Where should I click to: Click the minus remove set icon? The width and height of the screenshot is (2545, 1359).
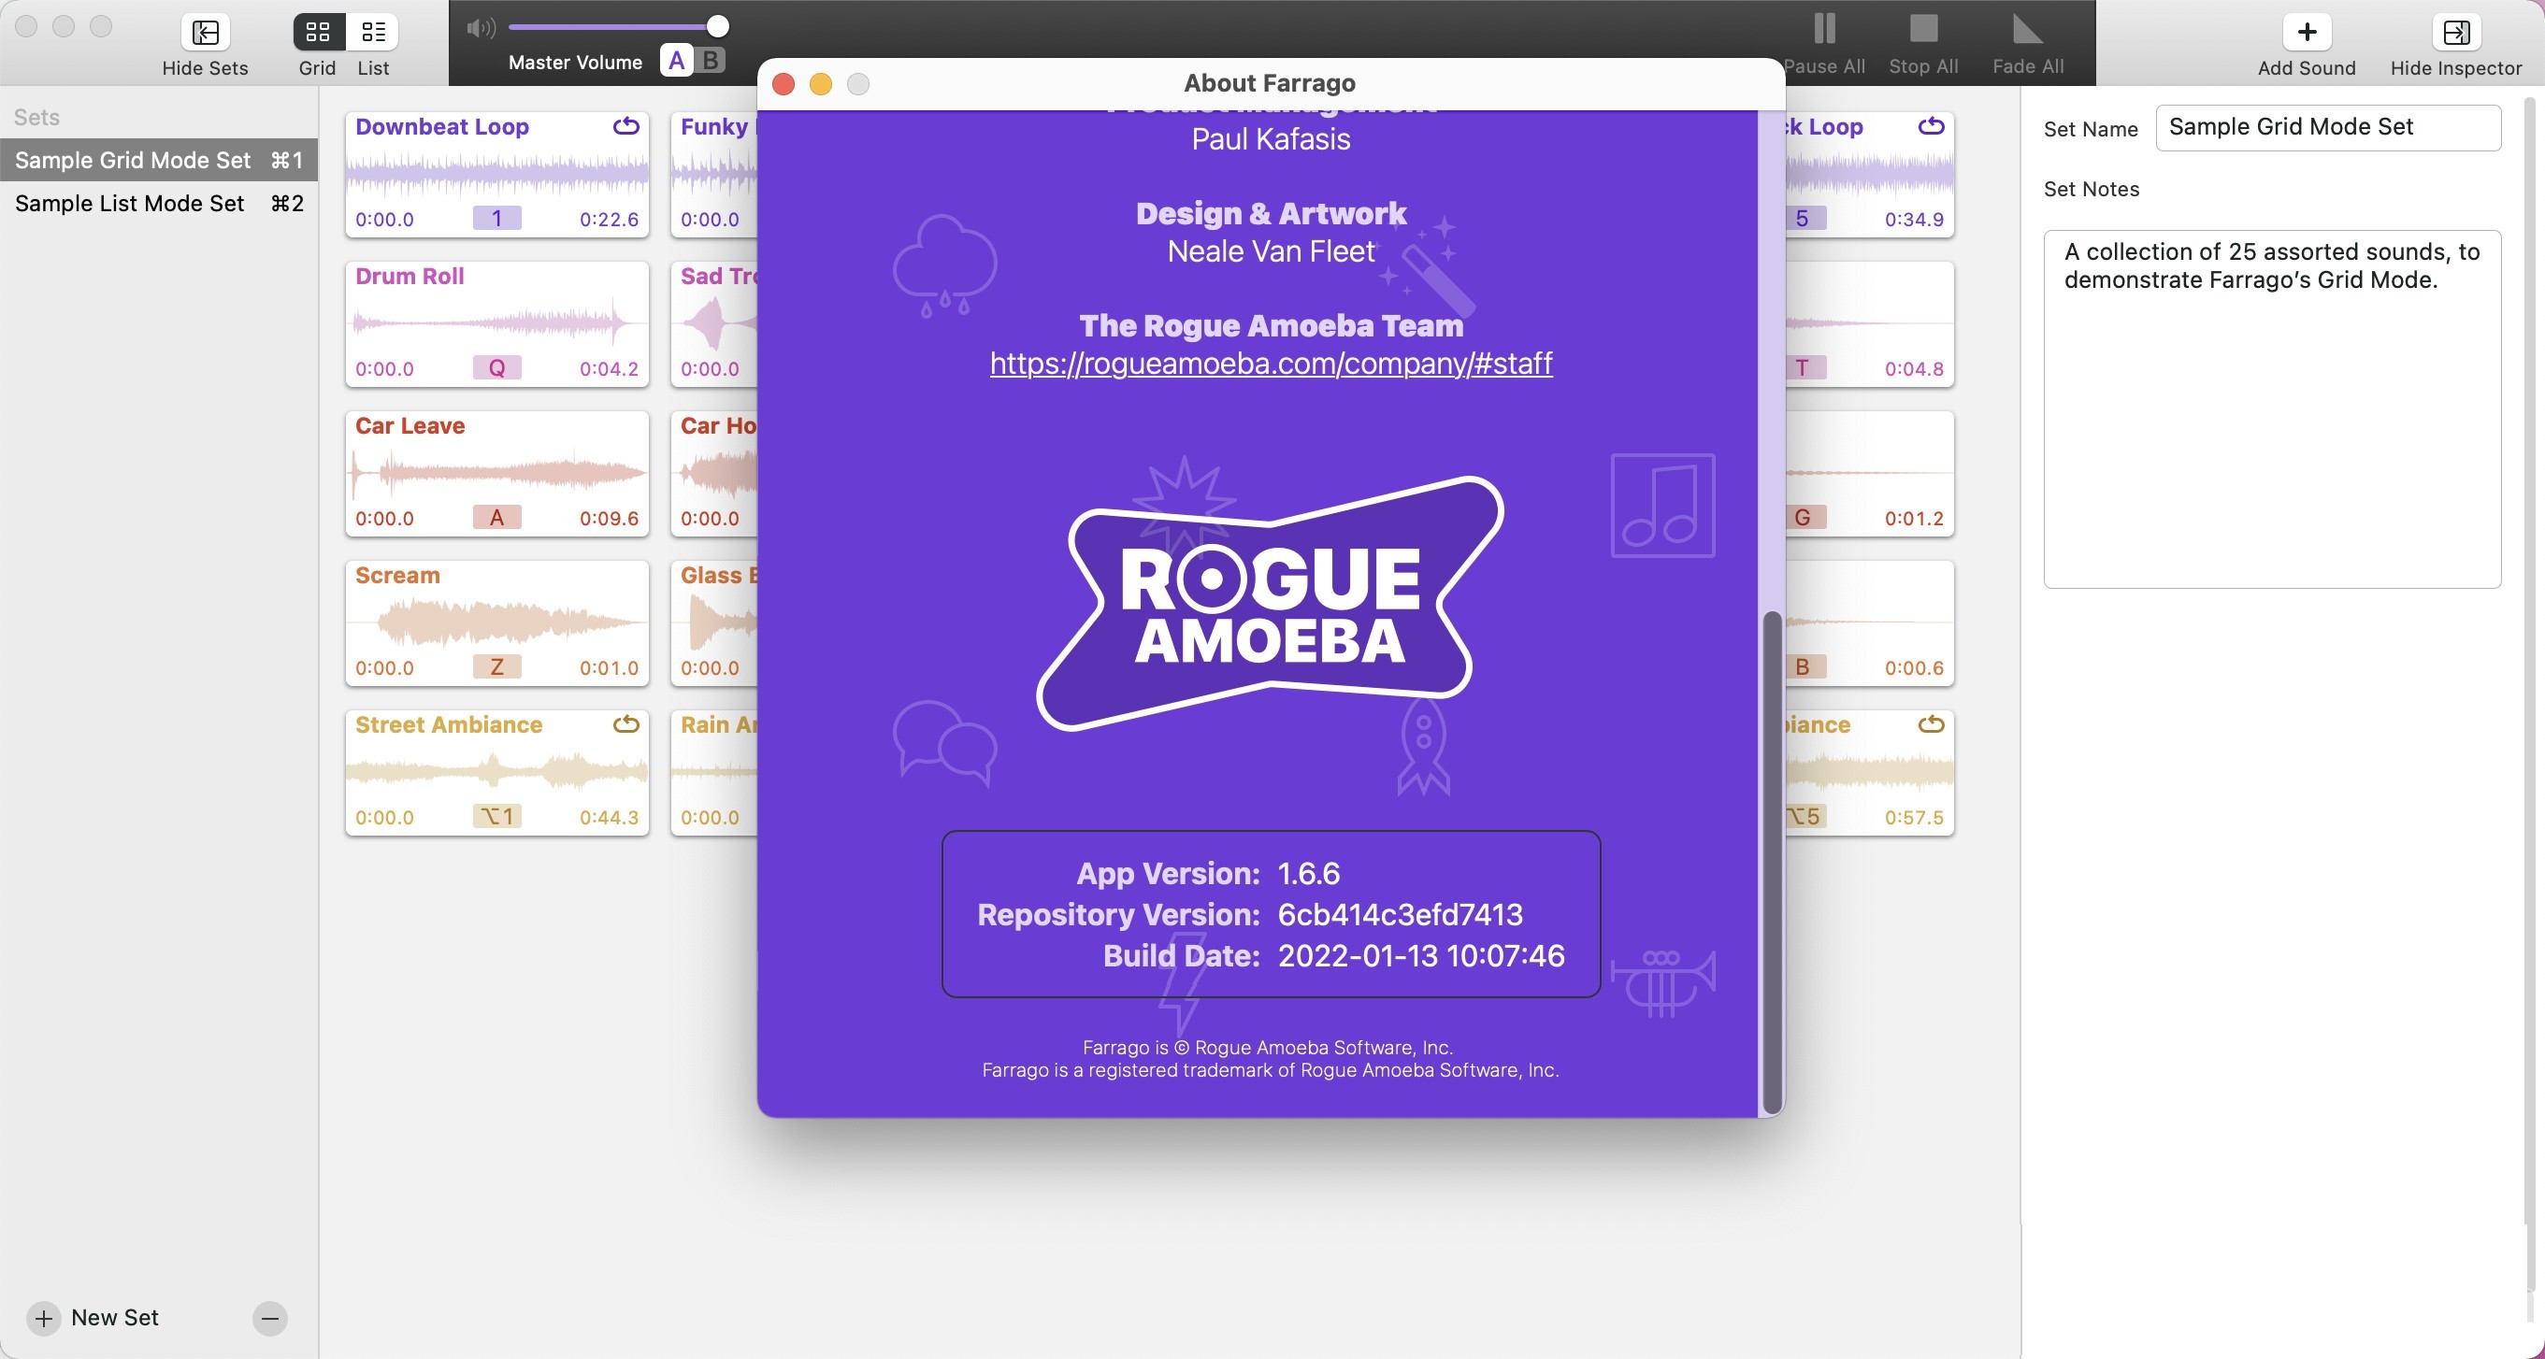coord(269,1318)
